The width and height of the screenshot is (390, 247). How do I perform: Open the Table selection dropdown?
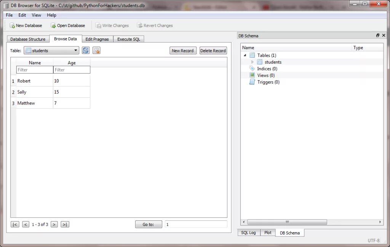coord(51,51)
